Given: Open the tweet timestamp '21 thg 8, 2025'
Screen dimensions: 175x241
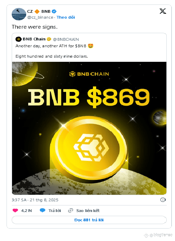Looking at the screenshot, I should pyautogui.click(x=44, y=200).
